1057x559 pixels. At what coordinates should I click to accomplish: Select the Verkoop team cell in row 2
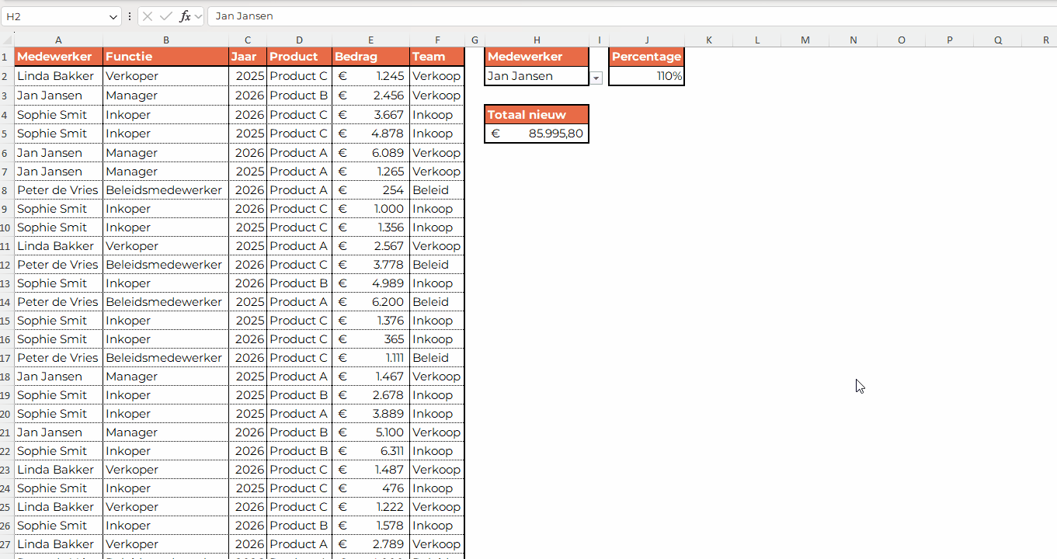(x=436, y=75)
